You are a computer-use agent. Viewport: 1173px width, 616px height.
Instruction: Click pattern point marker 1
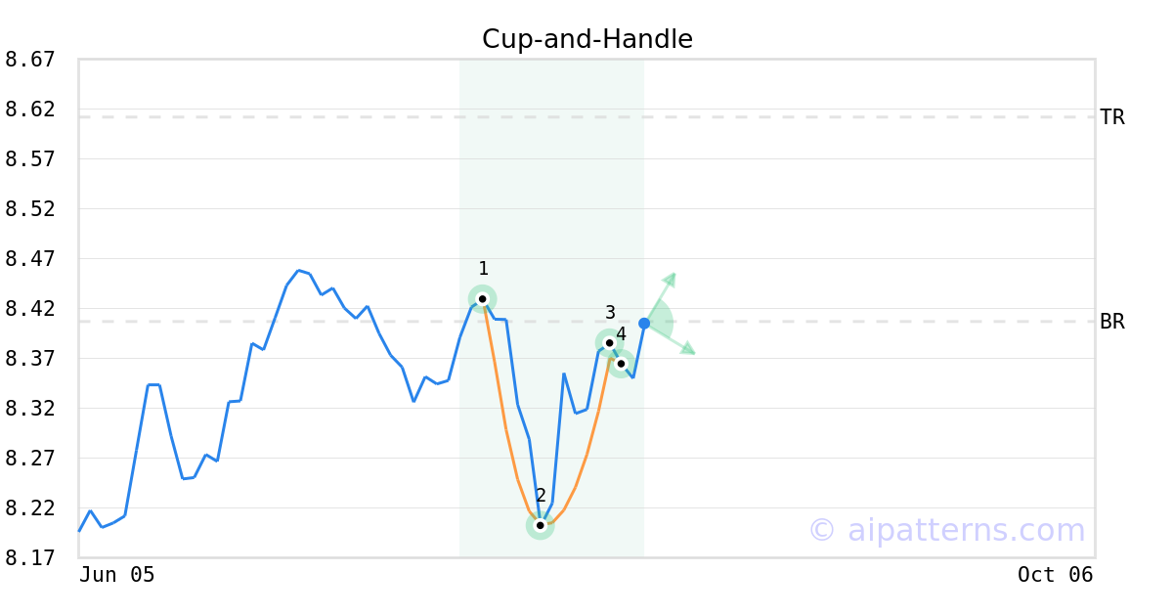point(482,298)
